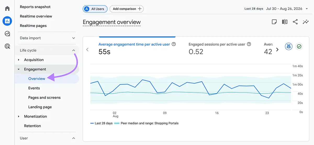The image size is (314, 145).
Task: Collapse the Life cycle section
Action: pyautogui.click(x=74, y=50)
